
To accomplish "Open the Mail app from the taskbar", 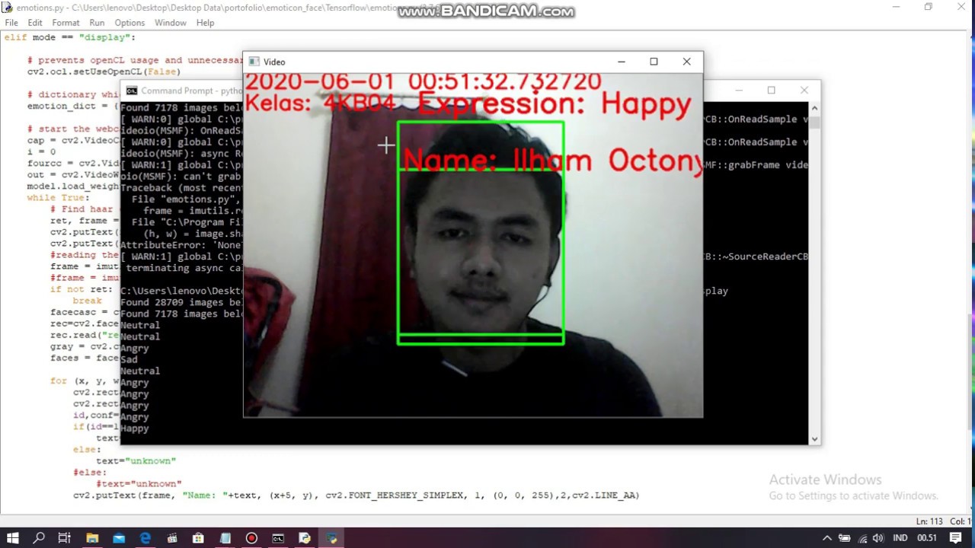I will click(119, 538).
